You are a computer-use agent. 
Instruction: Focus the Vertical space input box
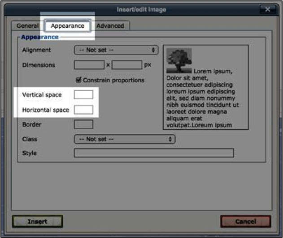coord(83,95)
